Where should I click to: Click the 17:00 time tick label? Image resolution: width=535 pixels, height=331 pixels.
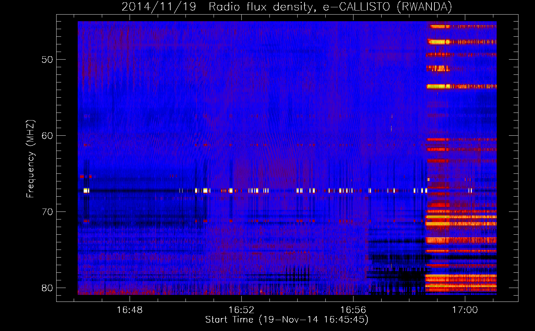(465, 310)
